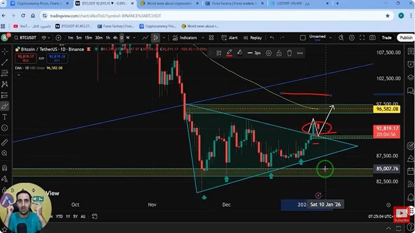
Task: Open the forecasting tools in left sidebar
Action: [5, 95]
